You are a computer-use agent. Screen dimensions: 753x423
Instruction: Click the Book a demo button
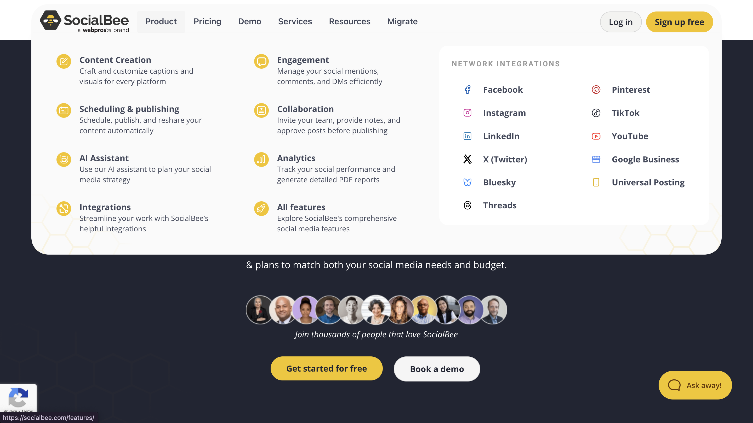[437, 369]
